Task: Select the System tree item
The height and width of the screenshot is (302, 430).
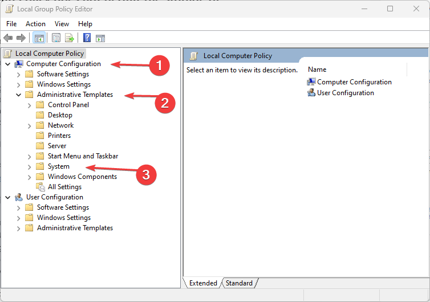Action: coord(59,166)
